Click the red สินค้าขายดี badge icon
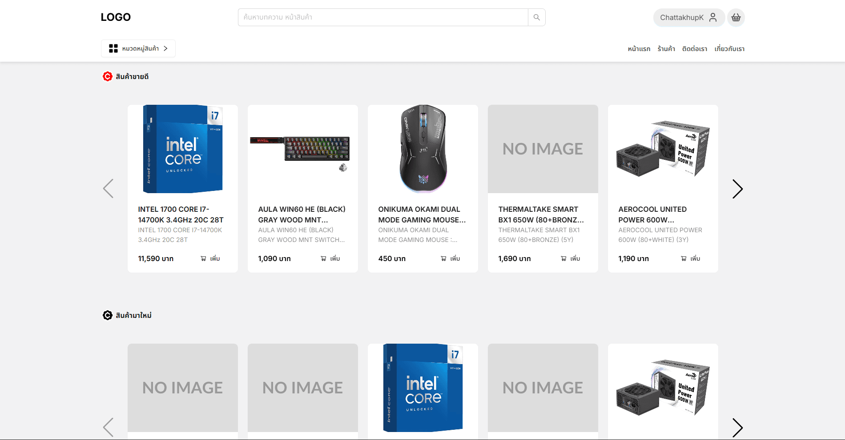The image size is (845, 440). click(x=108, y=76)
